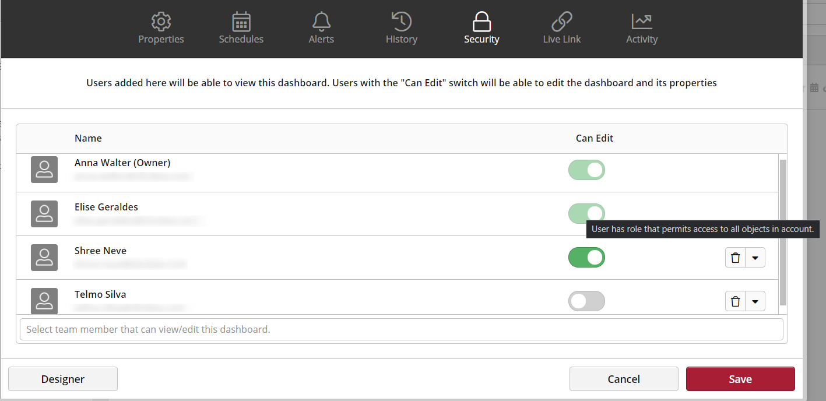
Task: Enable Can Edit for Telmo Silva
Action: (x=586, y=301)
